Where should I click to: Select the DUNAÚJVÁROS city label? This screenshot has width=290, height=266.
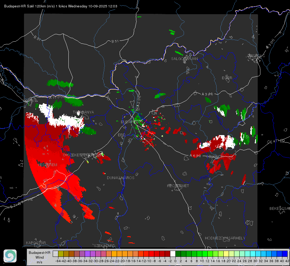click(x=121, y=178)
